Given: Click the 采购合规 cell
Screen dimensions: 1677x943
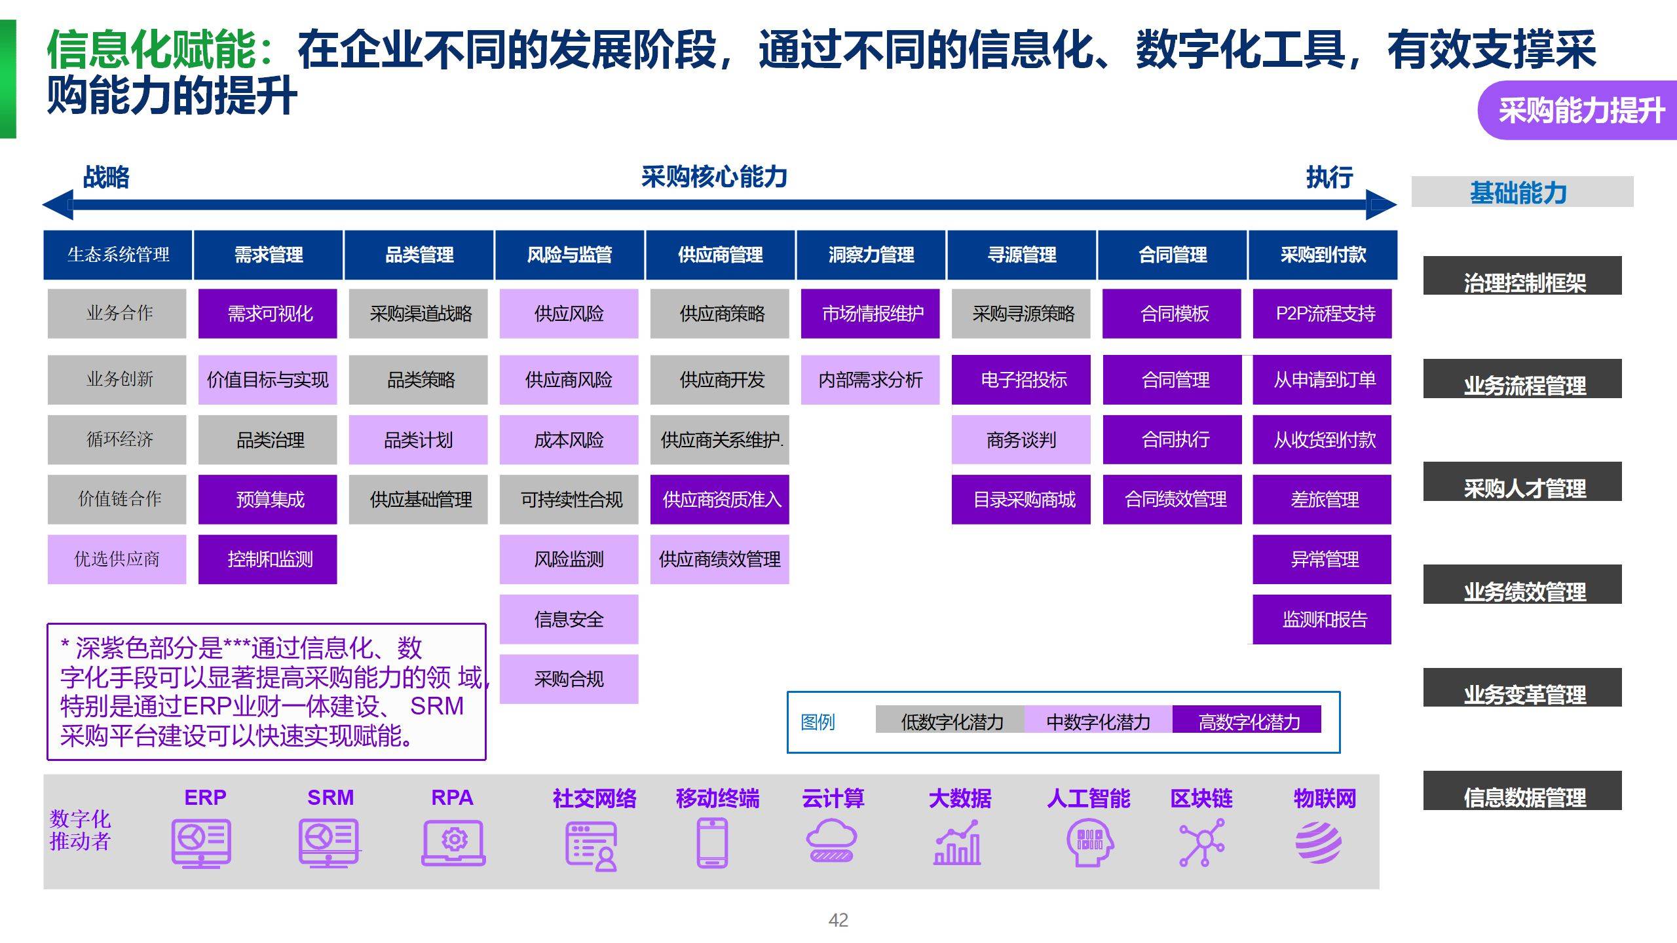Looking at the screenshot, I should [569, 679].
